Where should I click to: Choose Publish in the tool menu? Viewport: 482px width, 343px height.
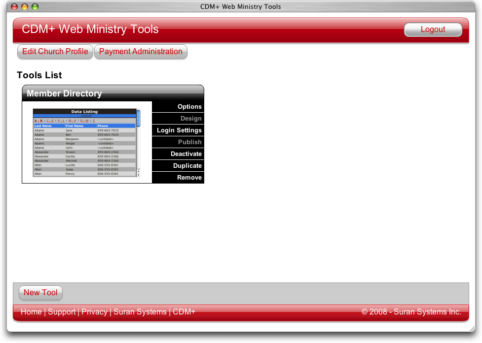click(x=189, y=142)
